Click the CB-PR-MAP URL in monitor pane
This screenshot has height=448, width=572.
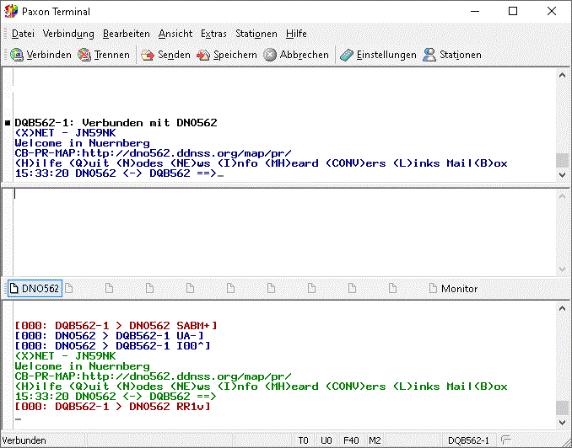(x=186, y=376)
